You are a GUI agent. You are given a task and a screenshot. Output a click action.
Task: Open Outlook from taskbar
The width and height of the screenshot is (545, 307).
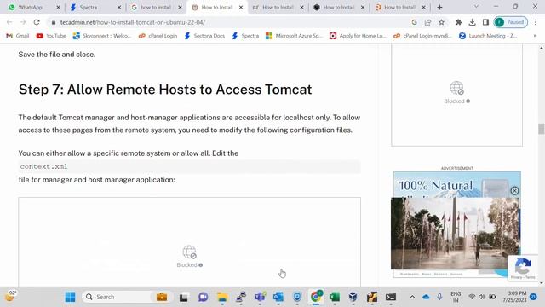[278, 297]
